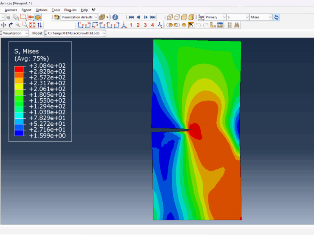The height and width of the screenshot is (235, 314).
Task: Jump to last frame
Action: click(x=153, y=17)
